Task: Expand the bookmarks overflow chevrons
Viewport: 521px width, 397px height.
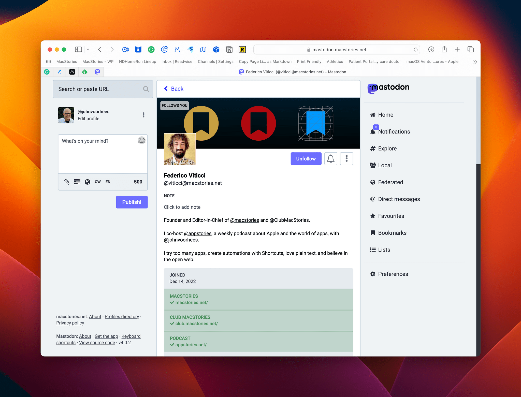Action: 475,62
